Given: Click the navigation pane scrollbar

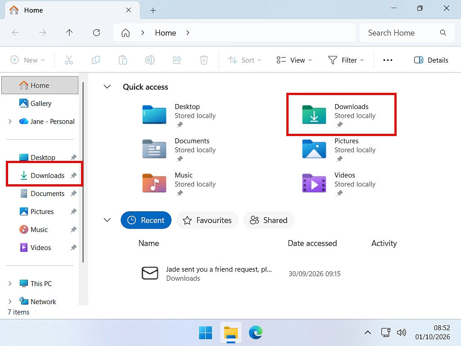Looking at the screenshot, I should (83, 172).
